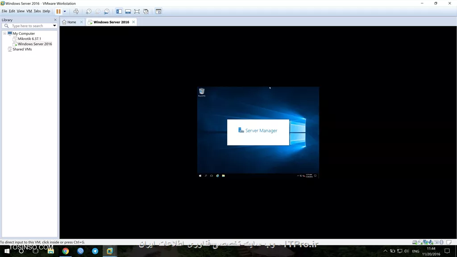Click the guest taskbar clock
This screenshot has width=457, height=257.
pyautogui.click(x=309, y=176)
